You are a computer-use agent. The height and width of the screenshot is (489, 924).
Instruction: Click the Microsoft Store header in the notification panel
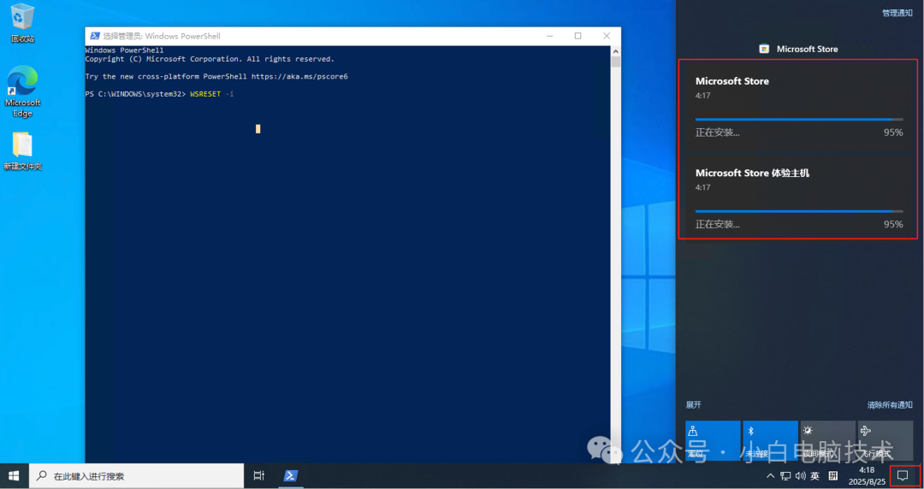click(x=798, y=49)
